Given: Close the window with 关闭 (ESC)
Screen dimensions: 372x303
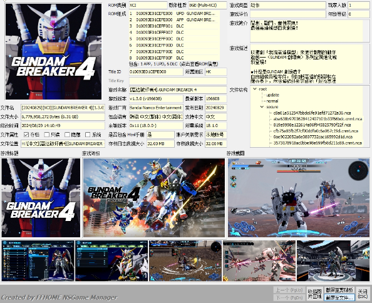Looking at the screenshot, I should (363, 294).
